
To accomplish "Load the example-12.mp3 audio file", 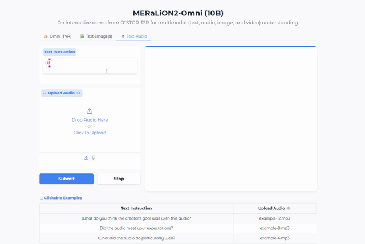I will [x=275, y=218].
